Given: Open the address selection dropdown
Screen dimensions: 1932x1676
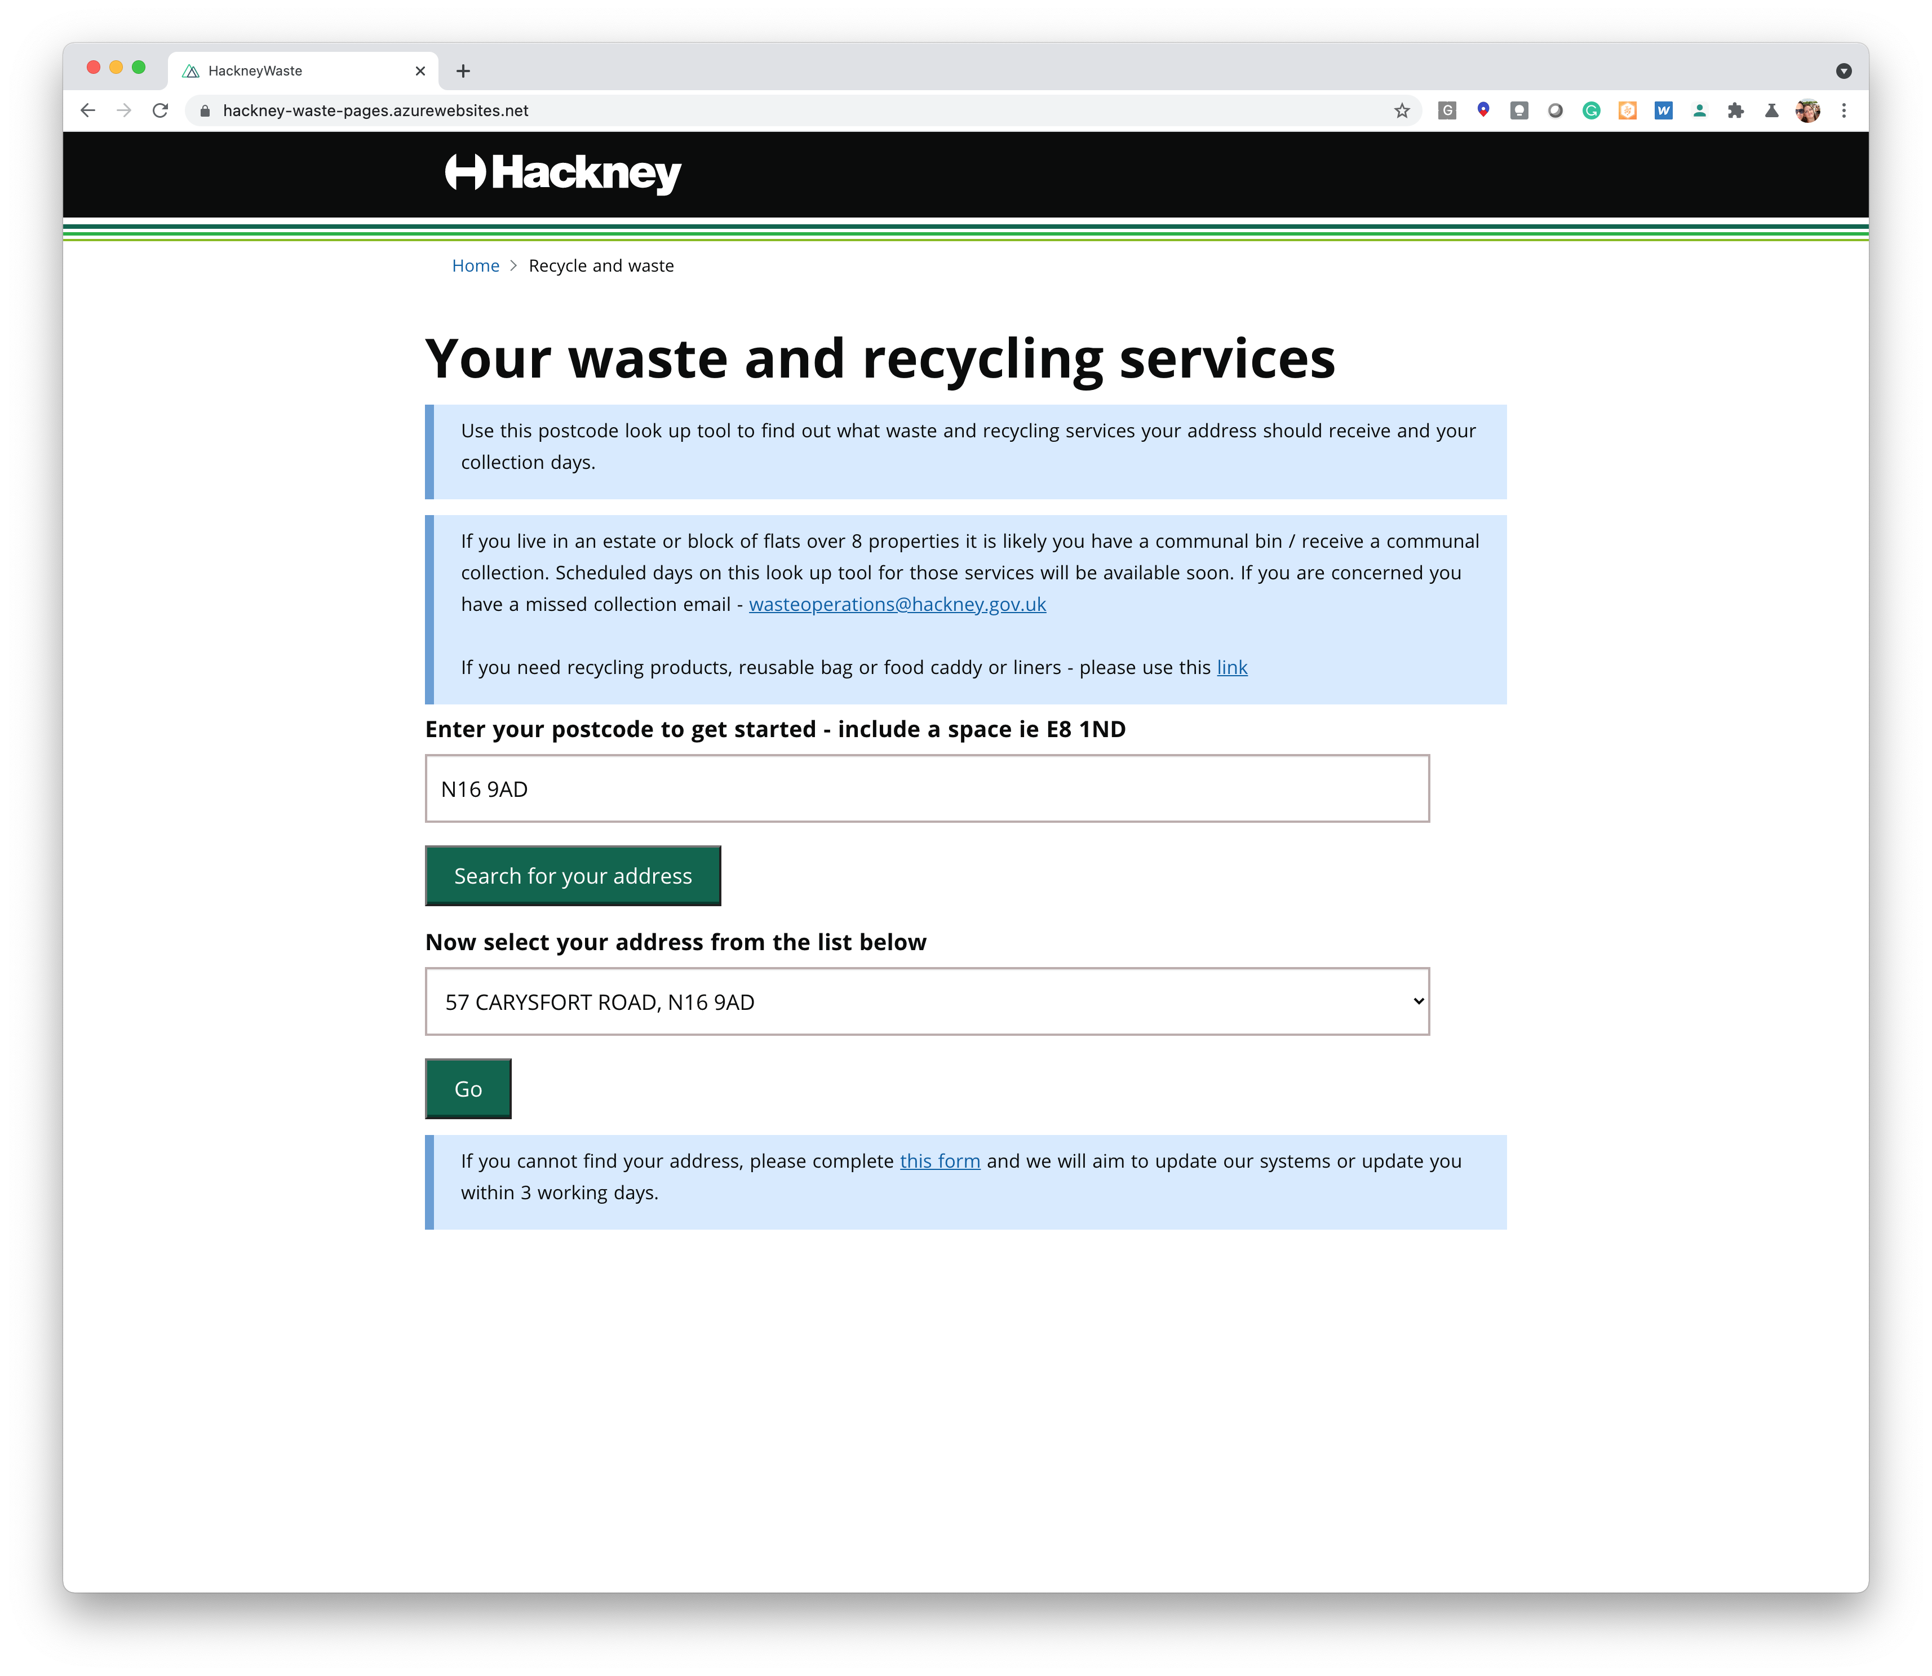Looking at the screenshot, I should point(927,1001).
